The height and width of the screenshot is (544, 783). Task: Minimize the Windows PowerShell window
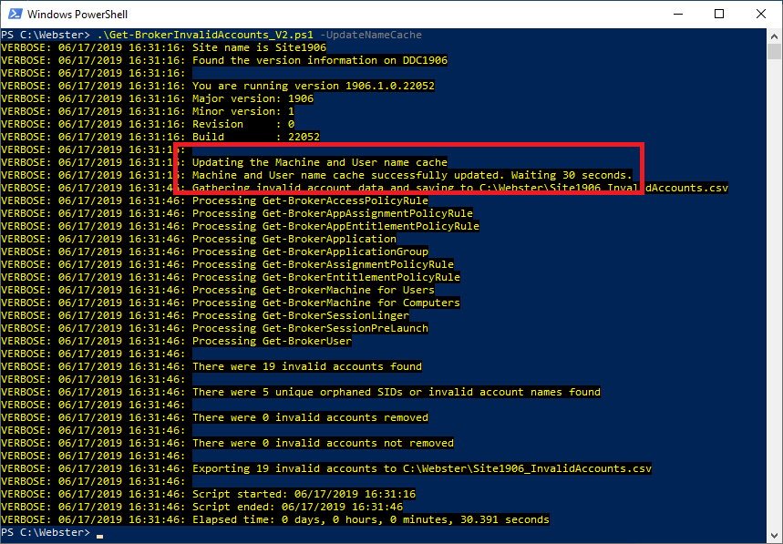click(x=677, y=14)
